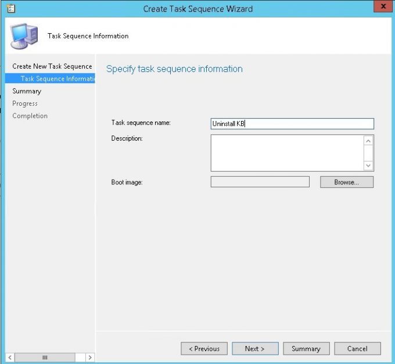Click the Description box scroll up arrow
This screenshot has height=364, width=395.
click(368, 141)
